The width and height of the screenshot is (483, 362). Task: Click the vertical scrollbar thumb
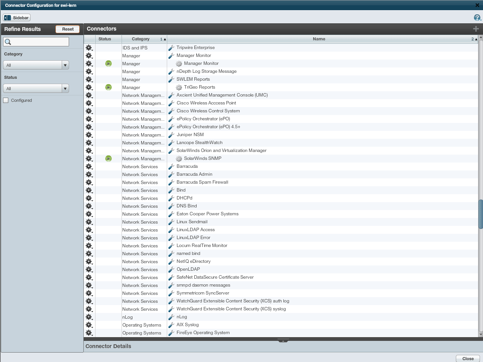480,214
